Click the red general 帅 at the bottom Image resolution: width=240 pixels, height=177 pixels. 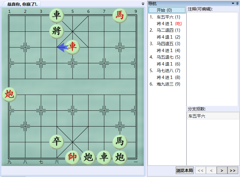[72, 158]
